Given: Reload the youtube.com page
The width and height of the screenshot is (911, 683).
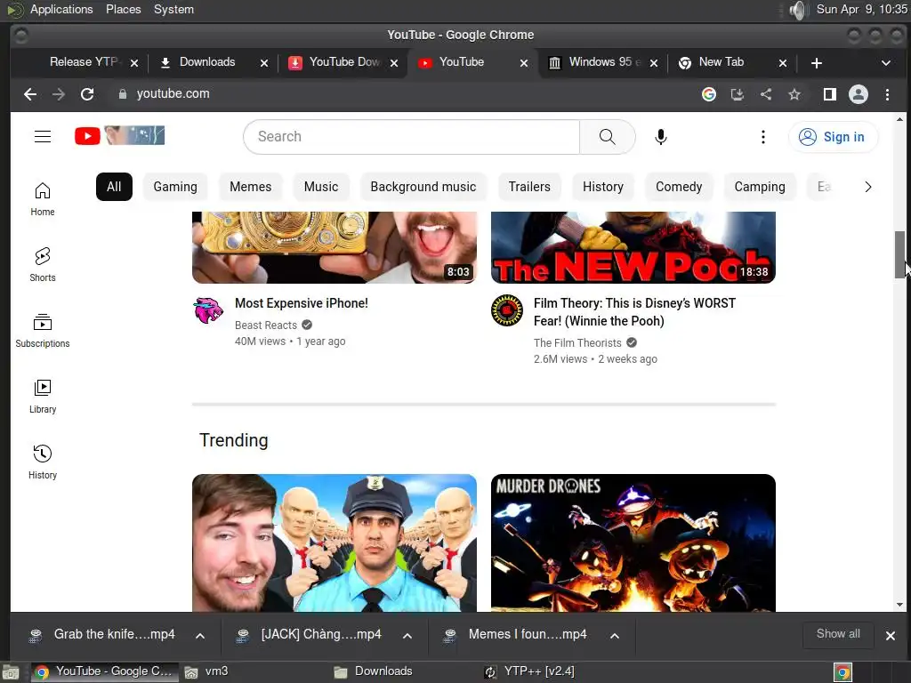Looking at the screenshot, I should coord(87,94).
